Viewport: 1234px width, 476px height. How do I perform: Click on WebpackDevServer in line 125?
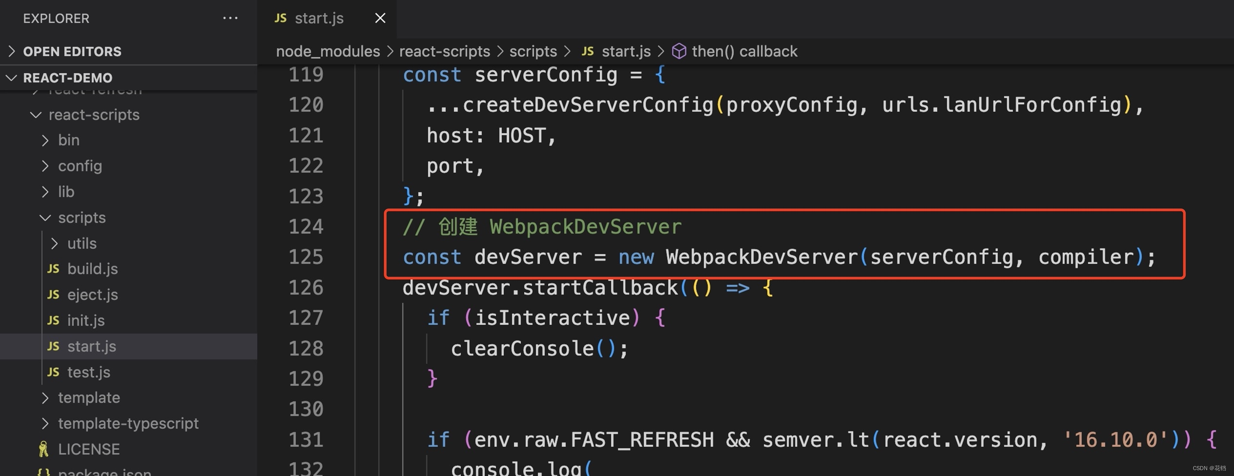(762, 257)
